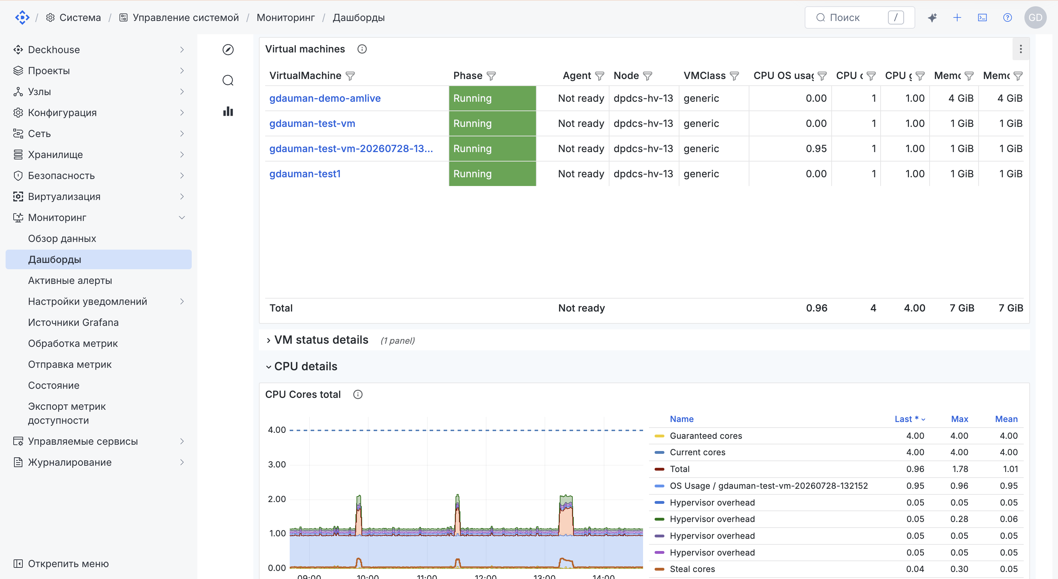The image size is (1058, 579).
Task: Open the Virtual machines panel three-dot menu
Action: point(1021,49)
